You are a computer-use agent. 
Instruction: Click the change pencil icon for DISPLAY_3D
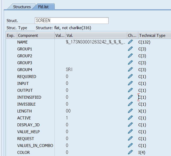pyautogui.click(x=130, y=125)
